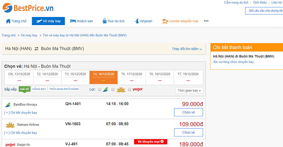Click Chọn vé for the 109.000đ flight
Image resolution: width=283 pixels, height=147 pixels.
(x=189, y=133)
